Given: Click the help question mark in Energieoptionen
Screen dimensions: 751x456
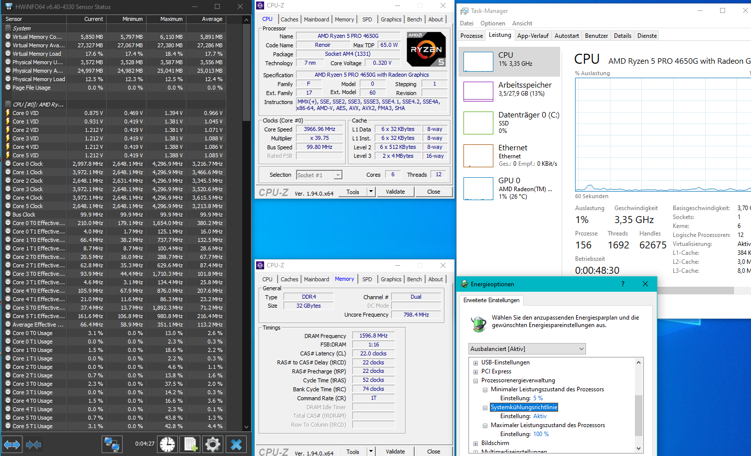Looking at the screenshot, I should [622, 284].
